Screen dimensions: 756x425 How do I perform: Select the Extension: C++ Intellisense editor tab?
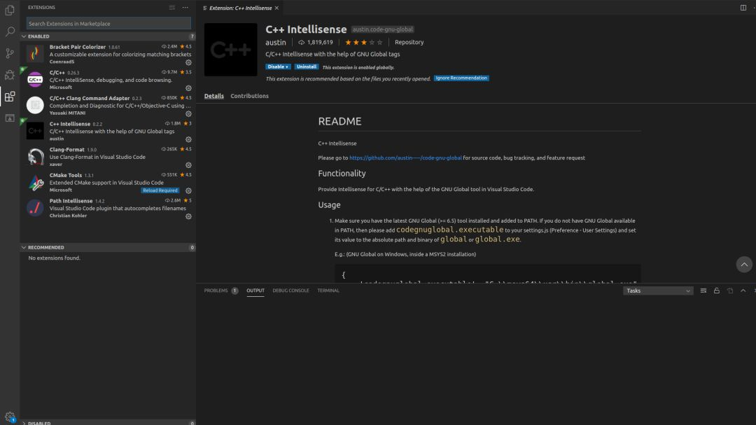(240, 8)
